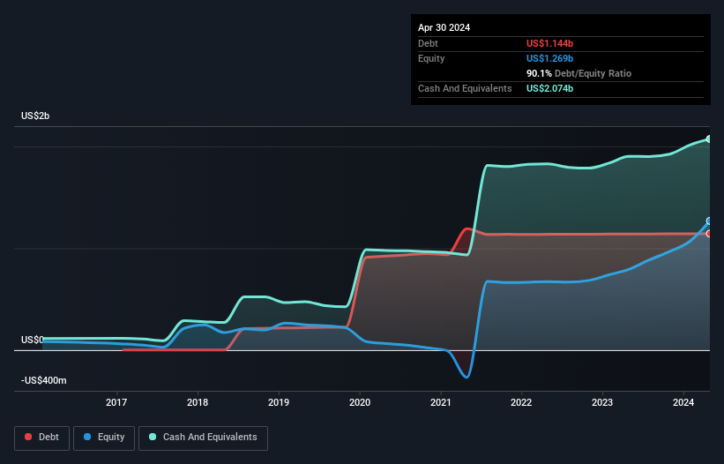Click the US$1.144b debt value
Viewport: 724px width, 464px height.
[x=550, y=43]
